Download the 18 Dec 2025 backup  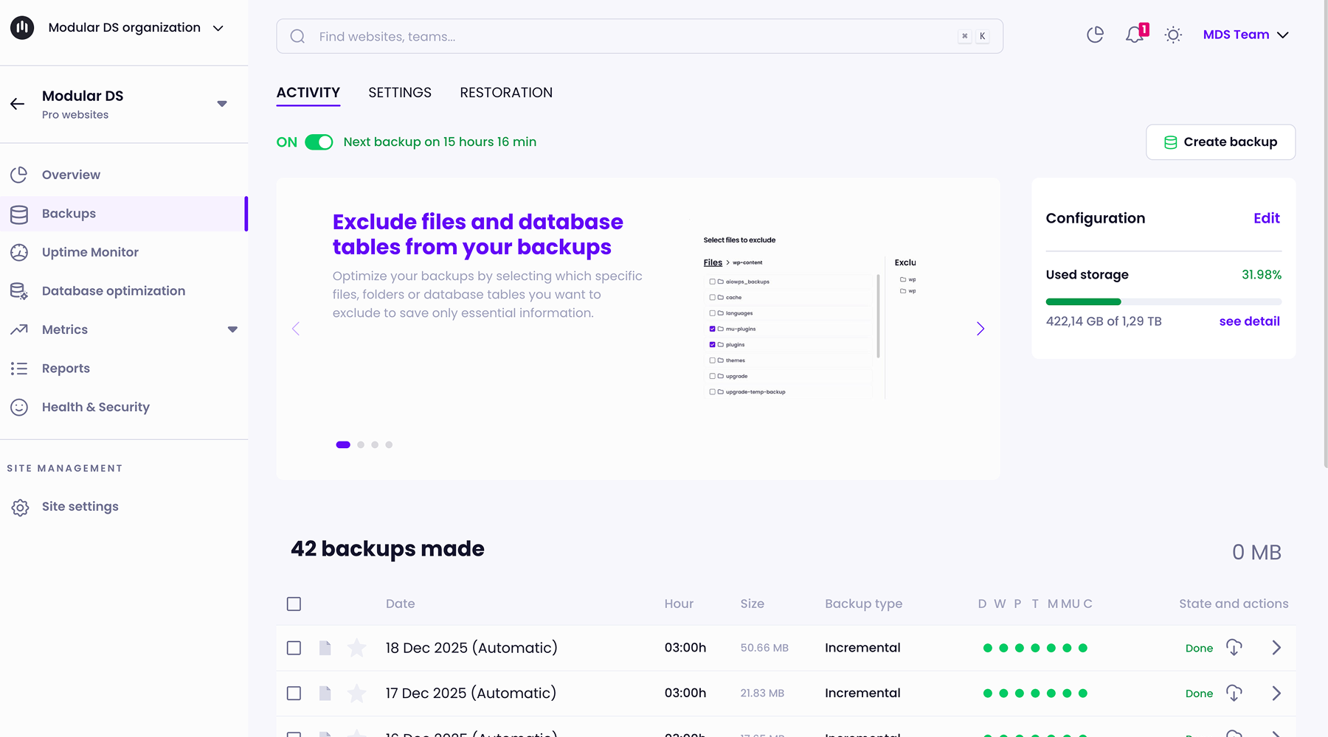pos(1234,648)
